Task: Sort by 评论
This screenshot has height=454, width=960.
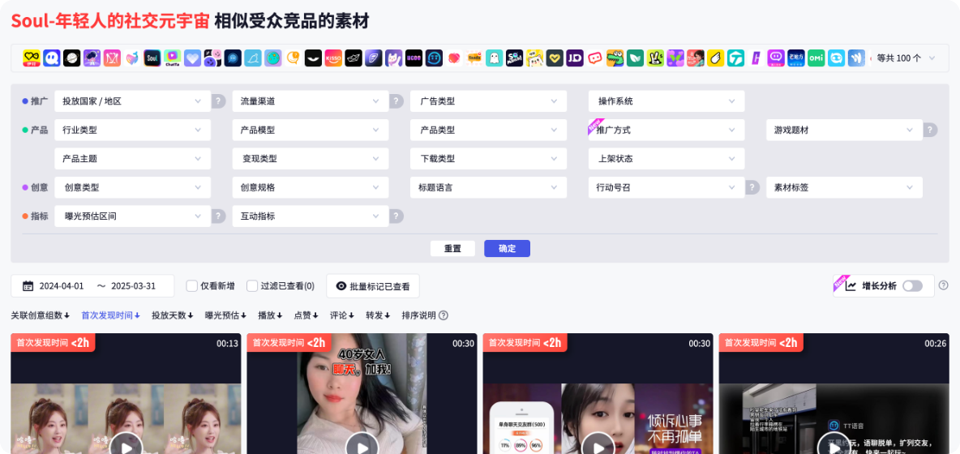Action: click(342, 315)
